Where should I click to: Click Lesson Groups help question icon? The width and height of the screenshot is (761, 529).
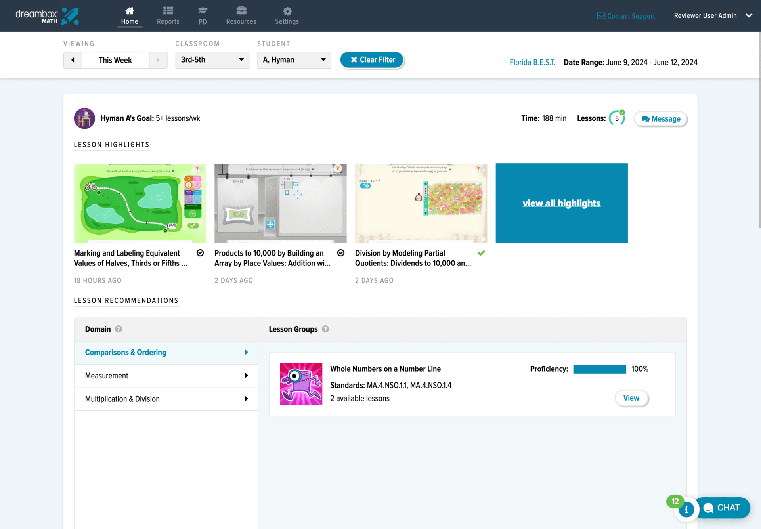(x=325, y=329)
